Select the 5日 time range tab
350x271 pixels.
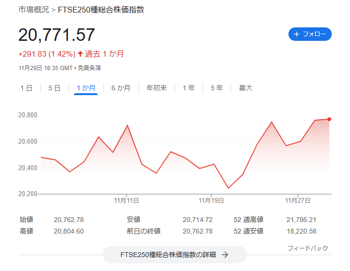(54, 88)
